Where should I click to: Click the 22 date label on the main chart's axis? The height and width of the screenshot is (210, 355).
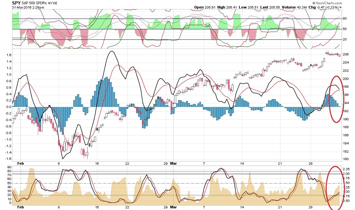tap(127, 163)
